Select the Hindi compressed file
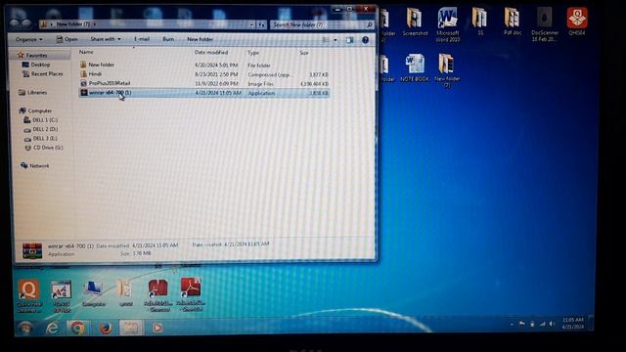 (204, 74)
